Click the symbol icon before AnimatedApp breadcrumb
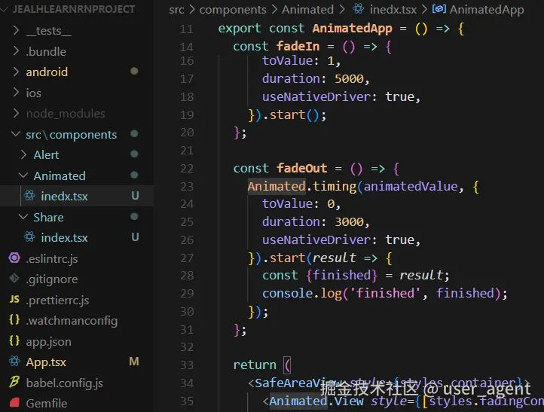This screenshot has width=544, height=412. [x=439, y=9]
